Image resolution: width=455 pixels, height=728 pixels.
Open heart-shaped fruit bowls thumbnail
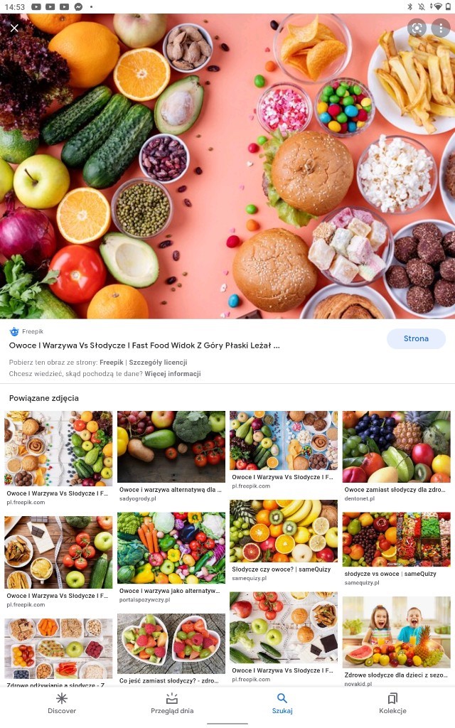pyautogui.click(x=171, y=643)
